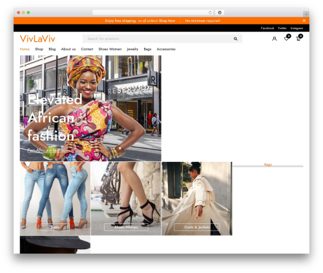Open the Elevated African fashion hero image
Screen dimensions: 323x273
tap(90, 108)
